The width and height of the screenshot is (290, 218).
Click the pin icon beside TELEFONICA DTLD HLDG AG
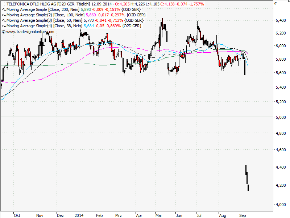4,4
